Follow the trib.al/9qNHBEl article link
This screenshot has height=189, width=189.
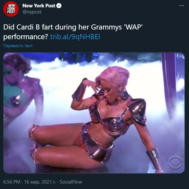click(75, 37)
